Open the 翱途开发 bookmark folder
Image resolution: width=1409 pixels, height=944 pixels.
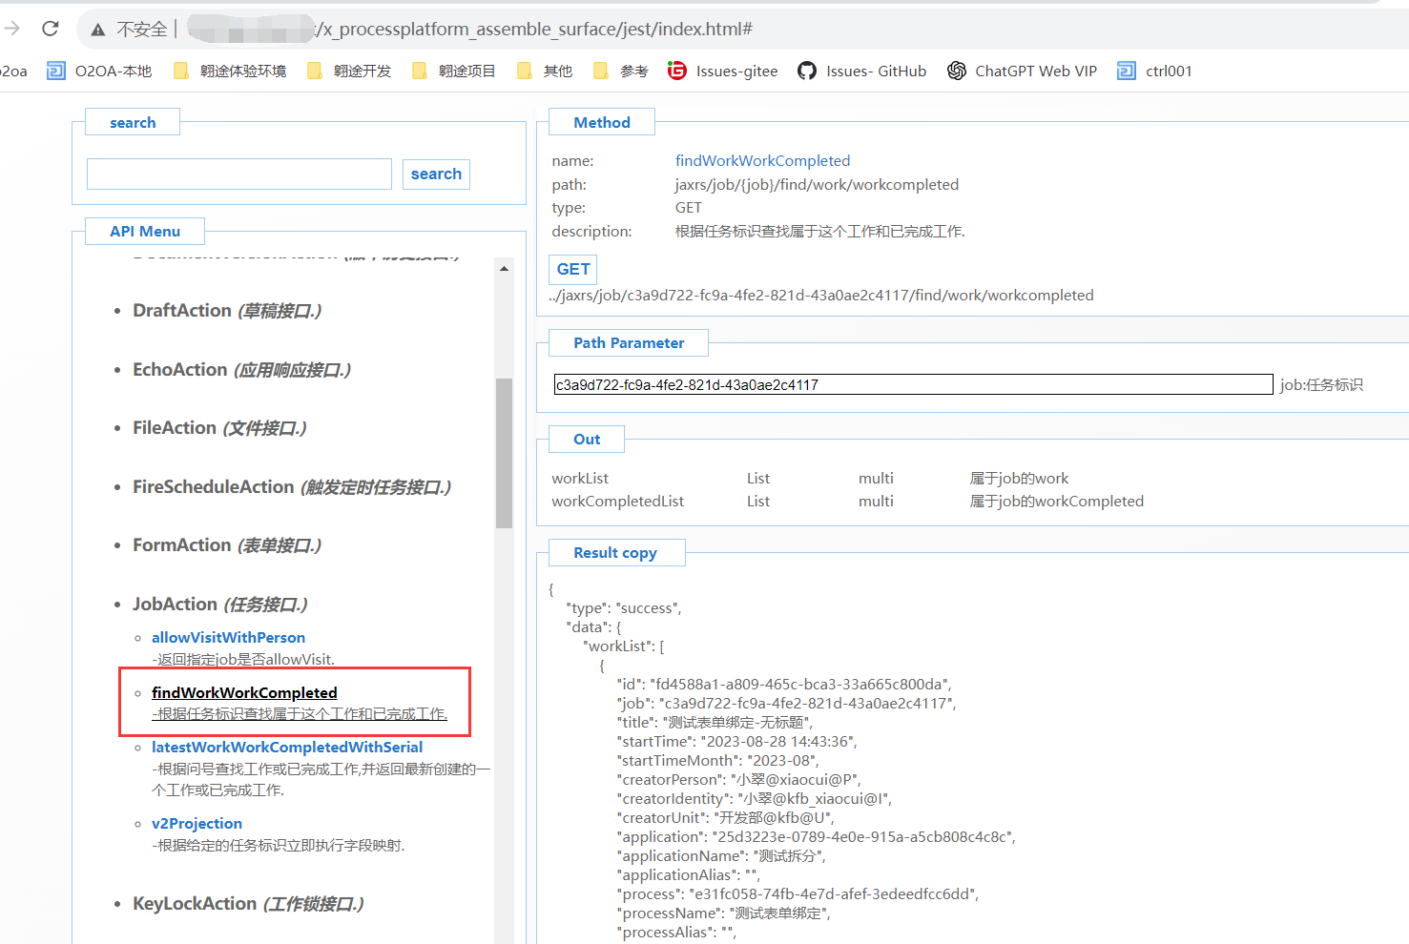349,71
